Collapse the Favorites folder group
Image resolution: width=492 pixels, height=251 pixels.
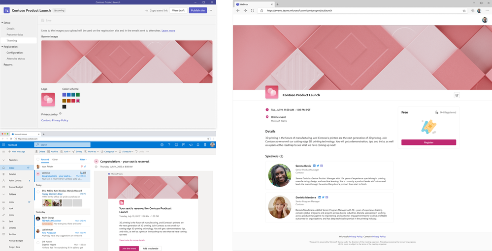pyautogui.click(x=3, y=160)
